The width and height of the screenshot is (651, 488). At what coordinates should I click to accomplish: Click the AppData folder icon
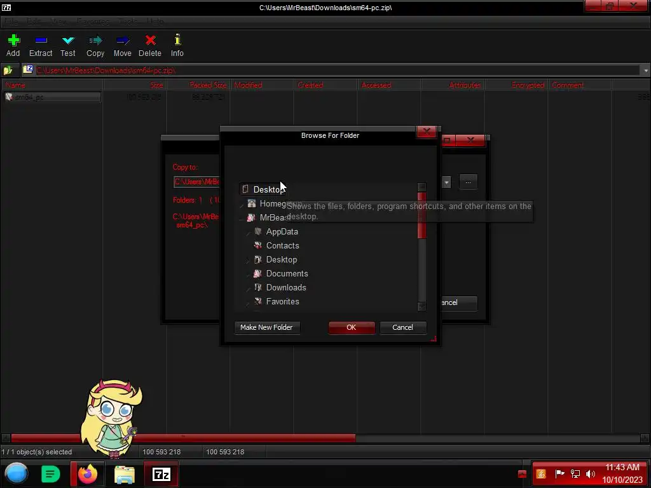[258, 231]
